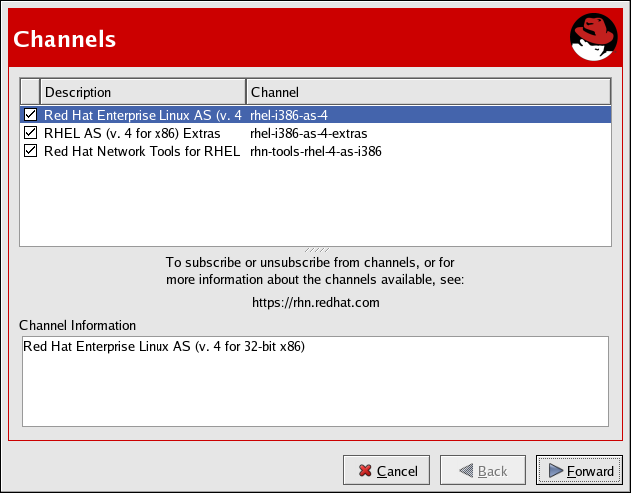The width and height of the screenshot is (631, 493).
Task: Sort by the Channel column header
Action: coord(428,92)
